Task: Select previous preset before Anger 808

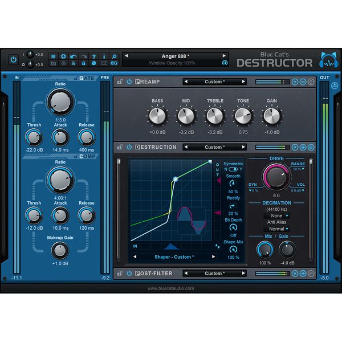Action: click(x=127, y=56)
